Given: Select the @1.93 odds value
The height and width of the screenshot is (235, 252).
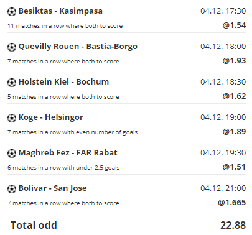Looking at the screenshot, I should [x=234, y=61].
